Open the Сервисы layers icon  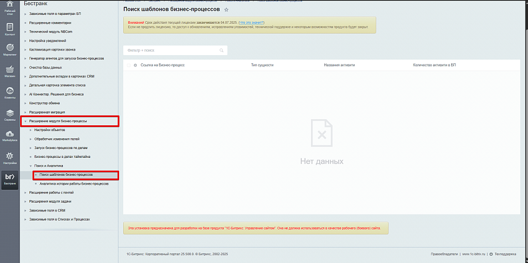click(9, 114)
